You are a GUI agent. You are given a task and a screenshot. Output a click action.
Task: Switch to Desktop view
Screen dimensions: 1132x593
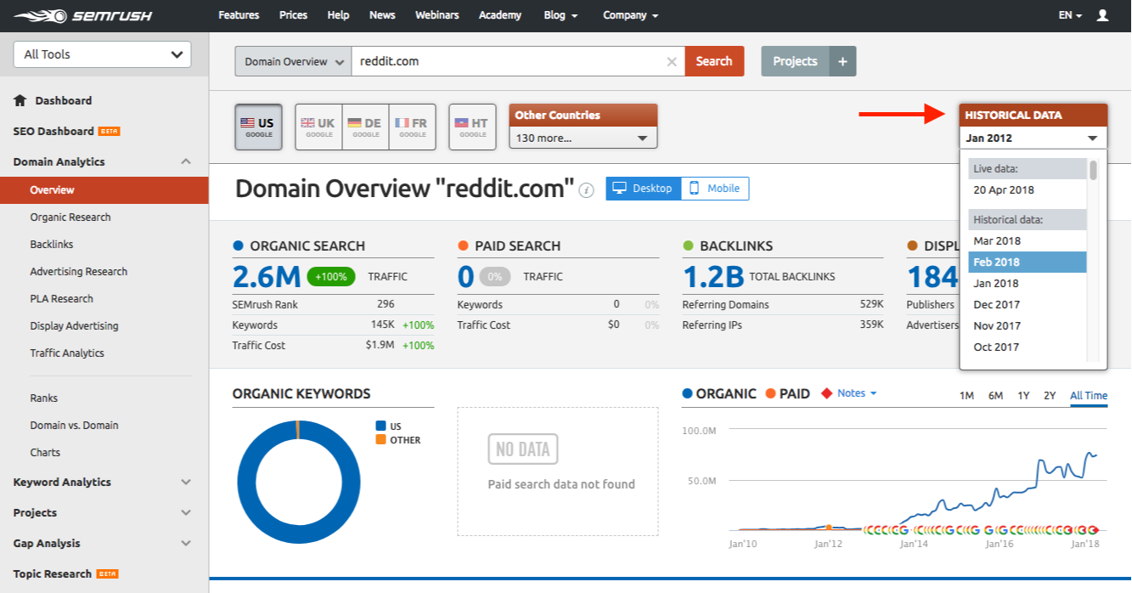click(x=644, y=189)
